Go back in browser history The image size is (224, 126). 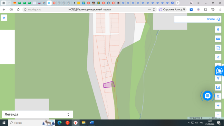pyautogui.click(x=4, y=9)
